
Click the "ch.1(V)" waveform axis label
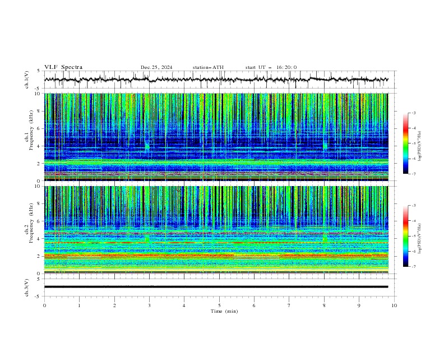click(x=27, y=80)
